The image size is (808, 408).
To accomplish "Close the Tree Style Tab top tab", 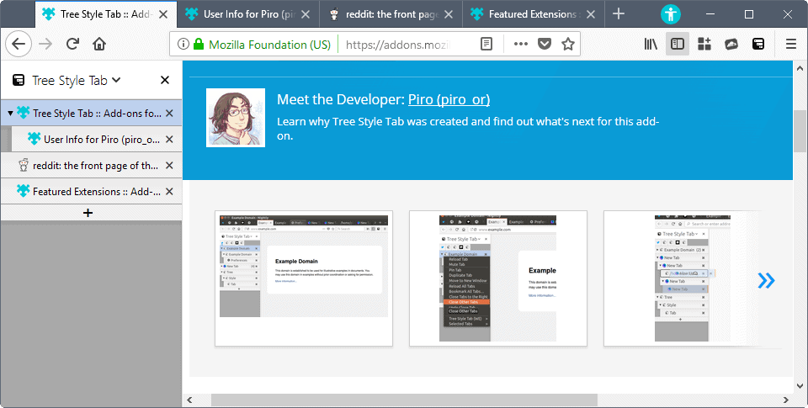I will [x=163, y=14].
